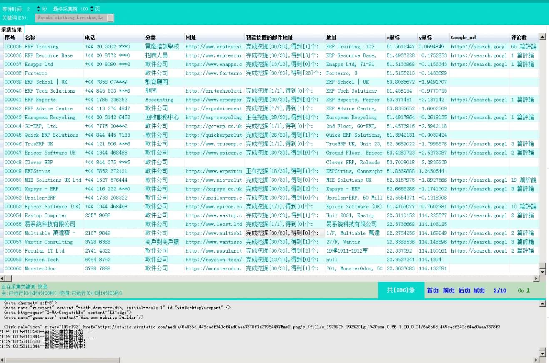549x363 pixels.
Task: Click URL cell https://go-erp.co.uk
Action: pos(214,126)
